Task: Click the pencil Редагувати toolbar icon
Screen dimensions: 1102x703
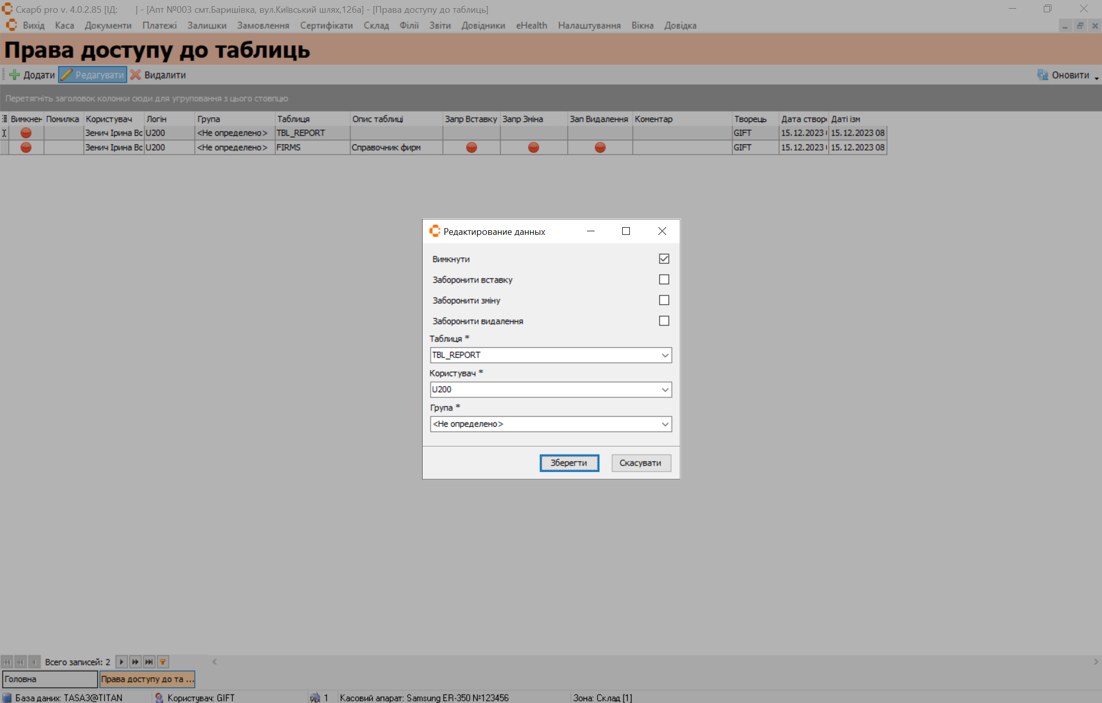Action: [x=67, y=75]
